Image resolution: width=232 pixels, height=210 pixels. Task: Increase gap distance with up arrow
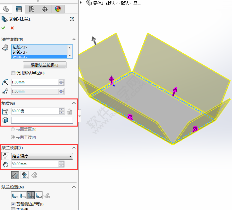[61, 90]
